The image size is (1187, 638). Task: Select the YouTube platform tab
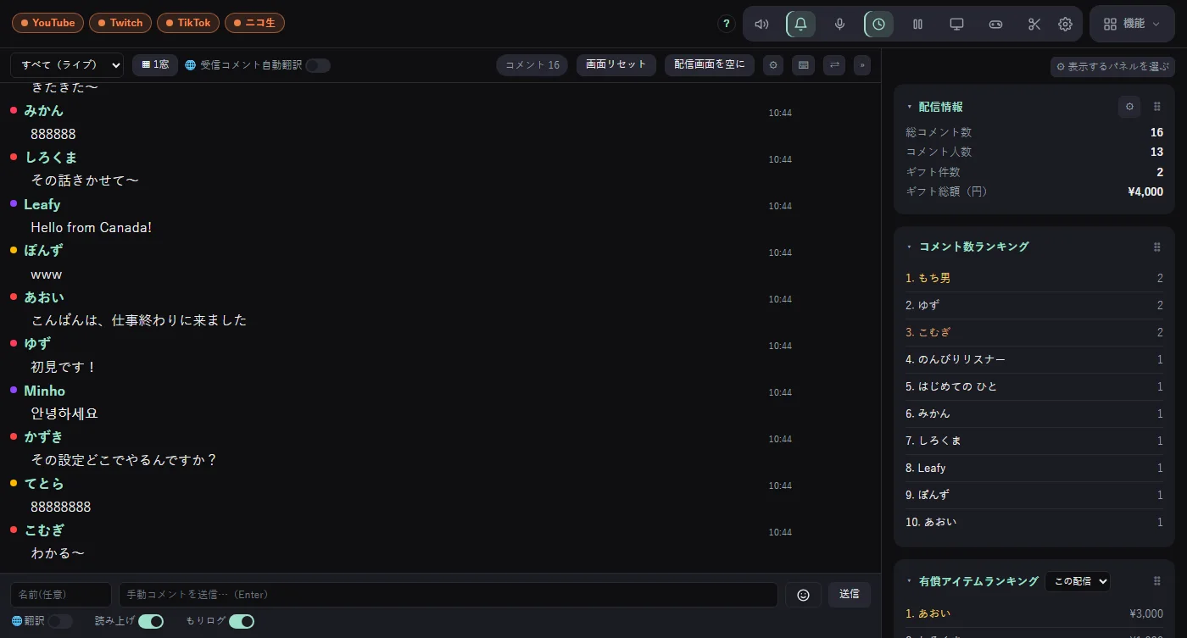47,23
